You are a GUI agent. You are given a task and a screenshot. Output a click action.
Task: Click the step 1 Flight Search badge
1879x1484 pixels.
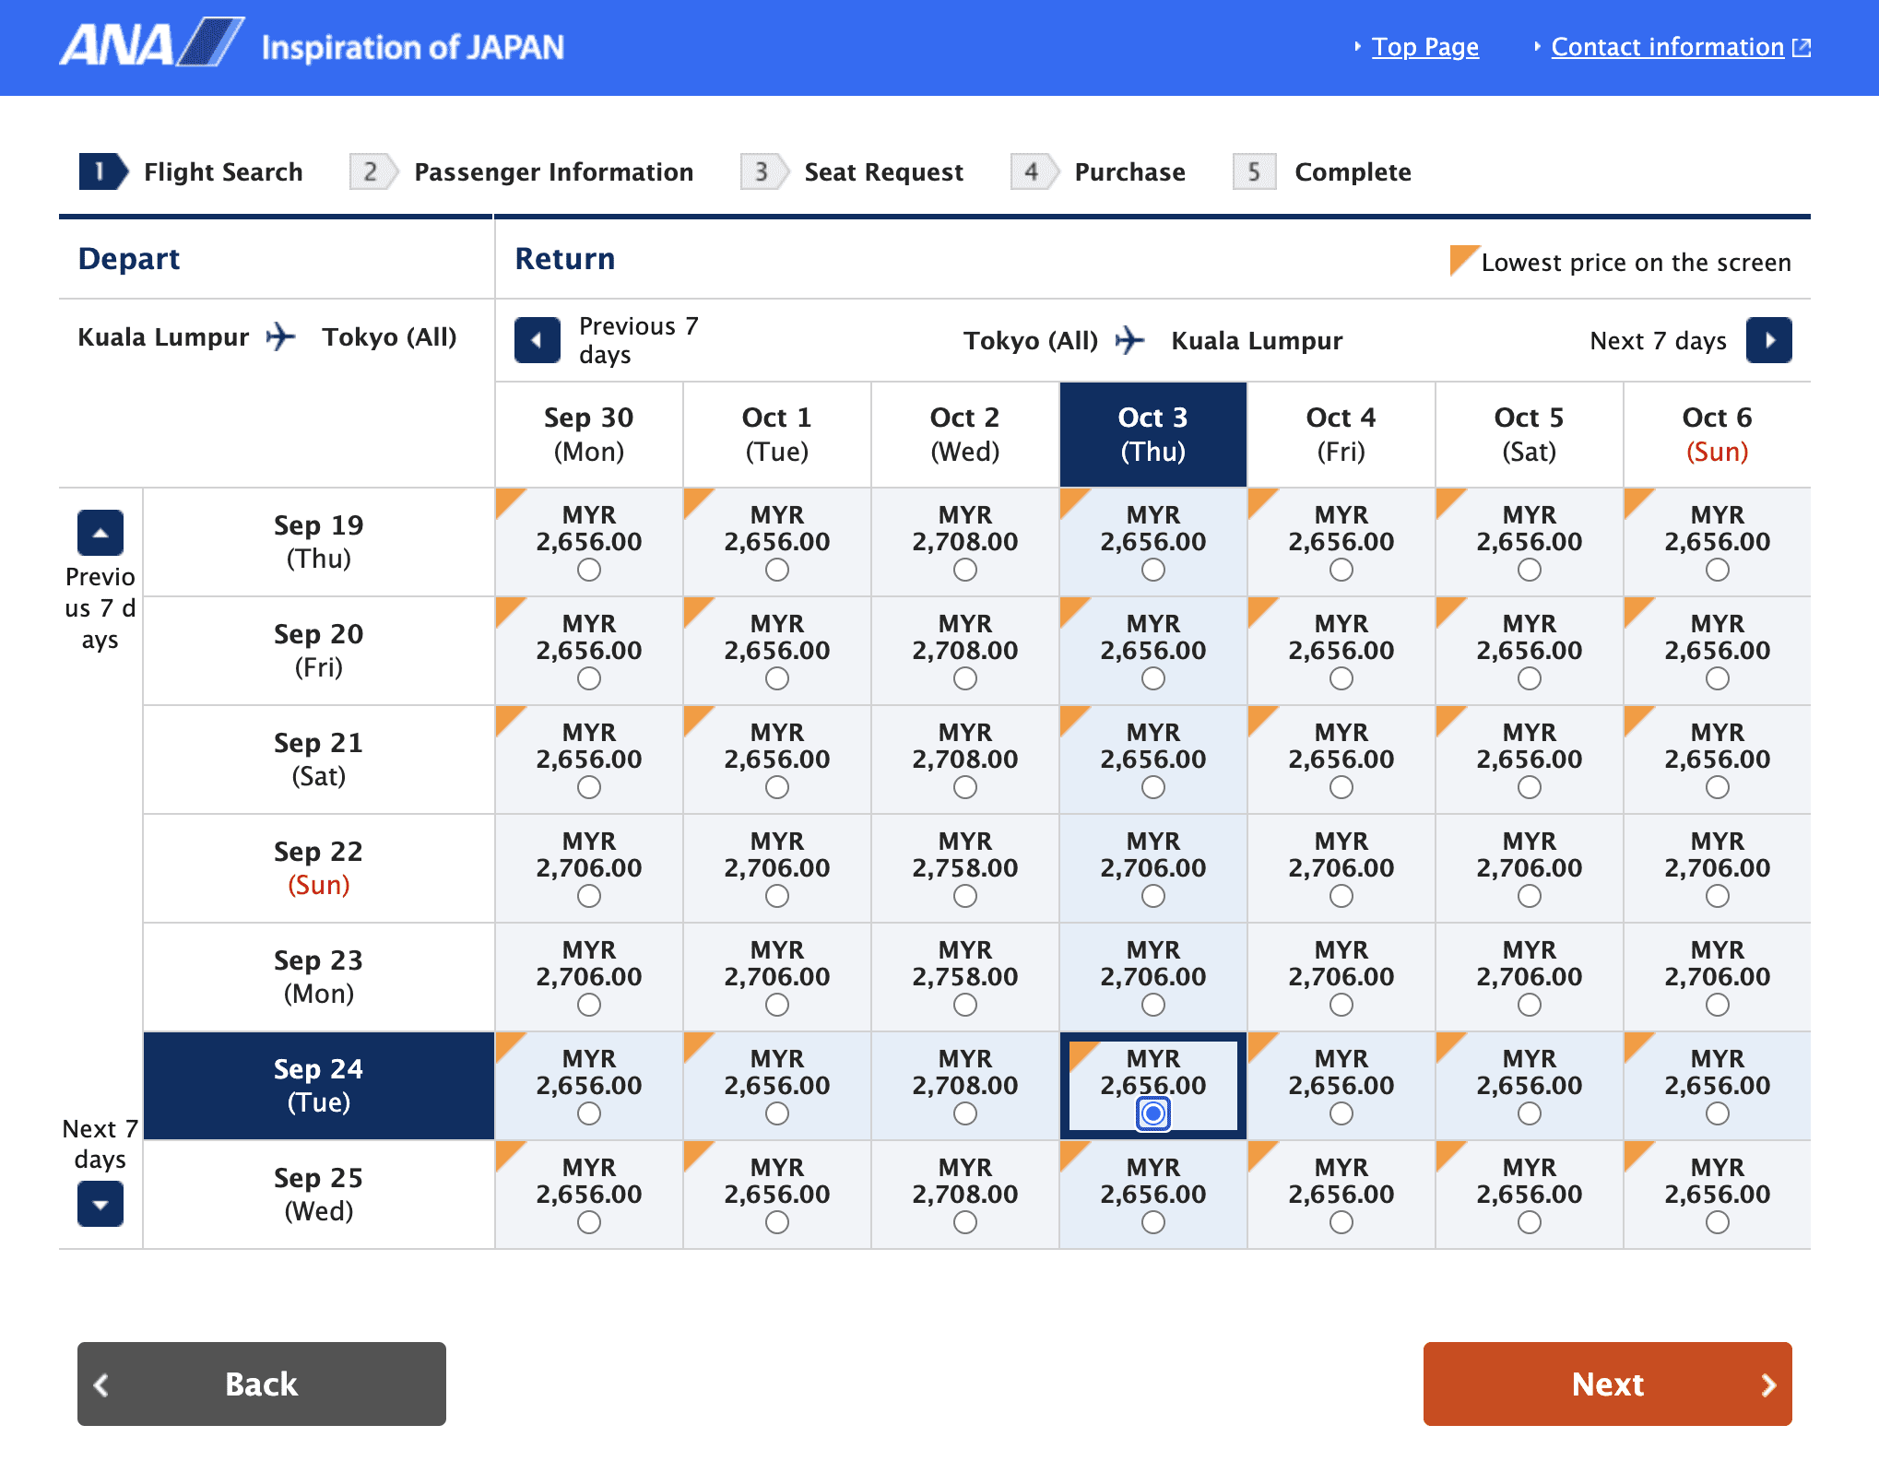tap(101, 171)
